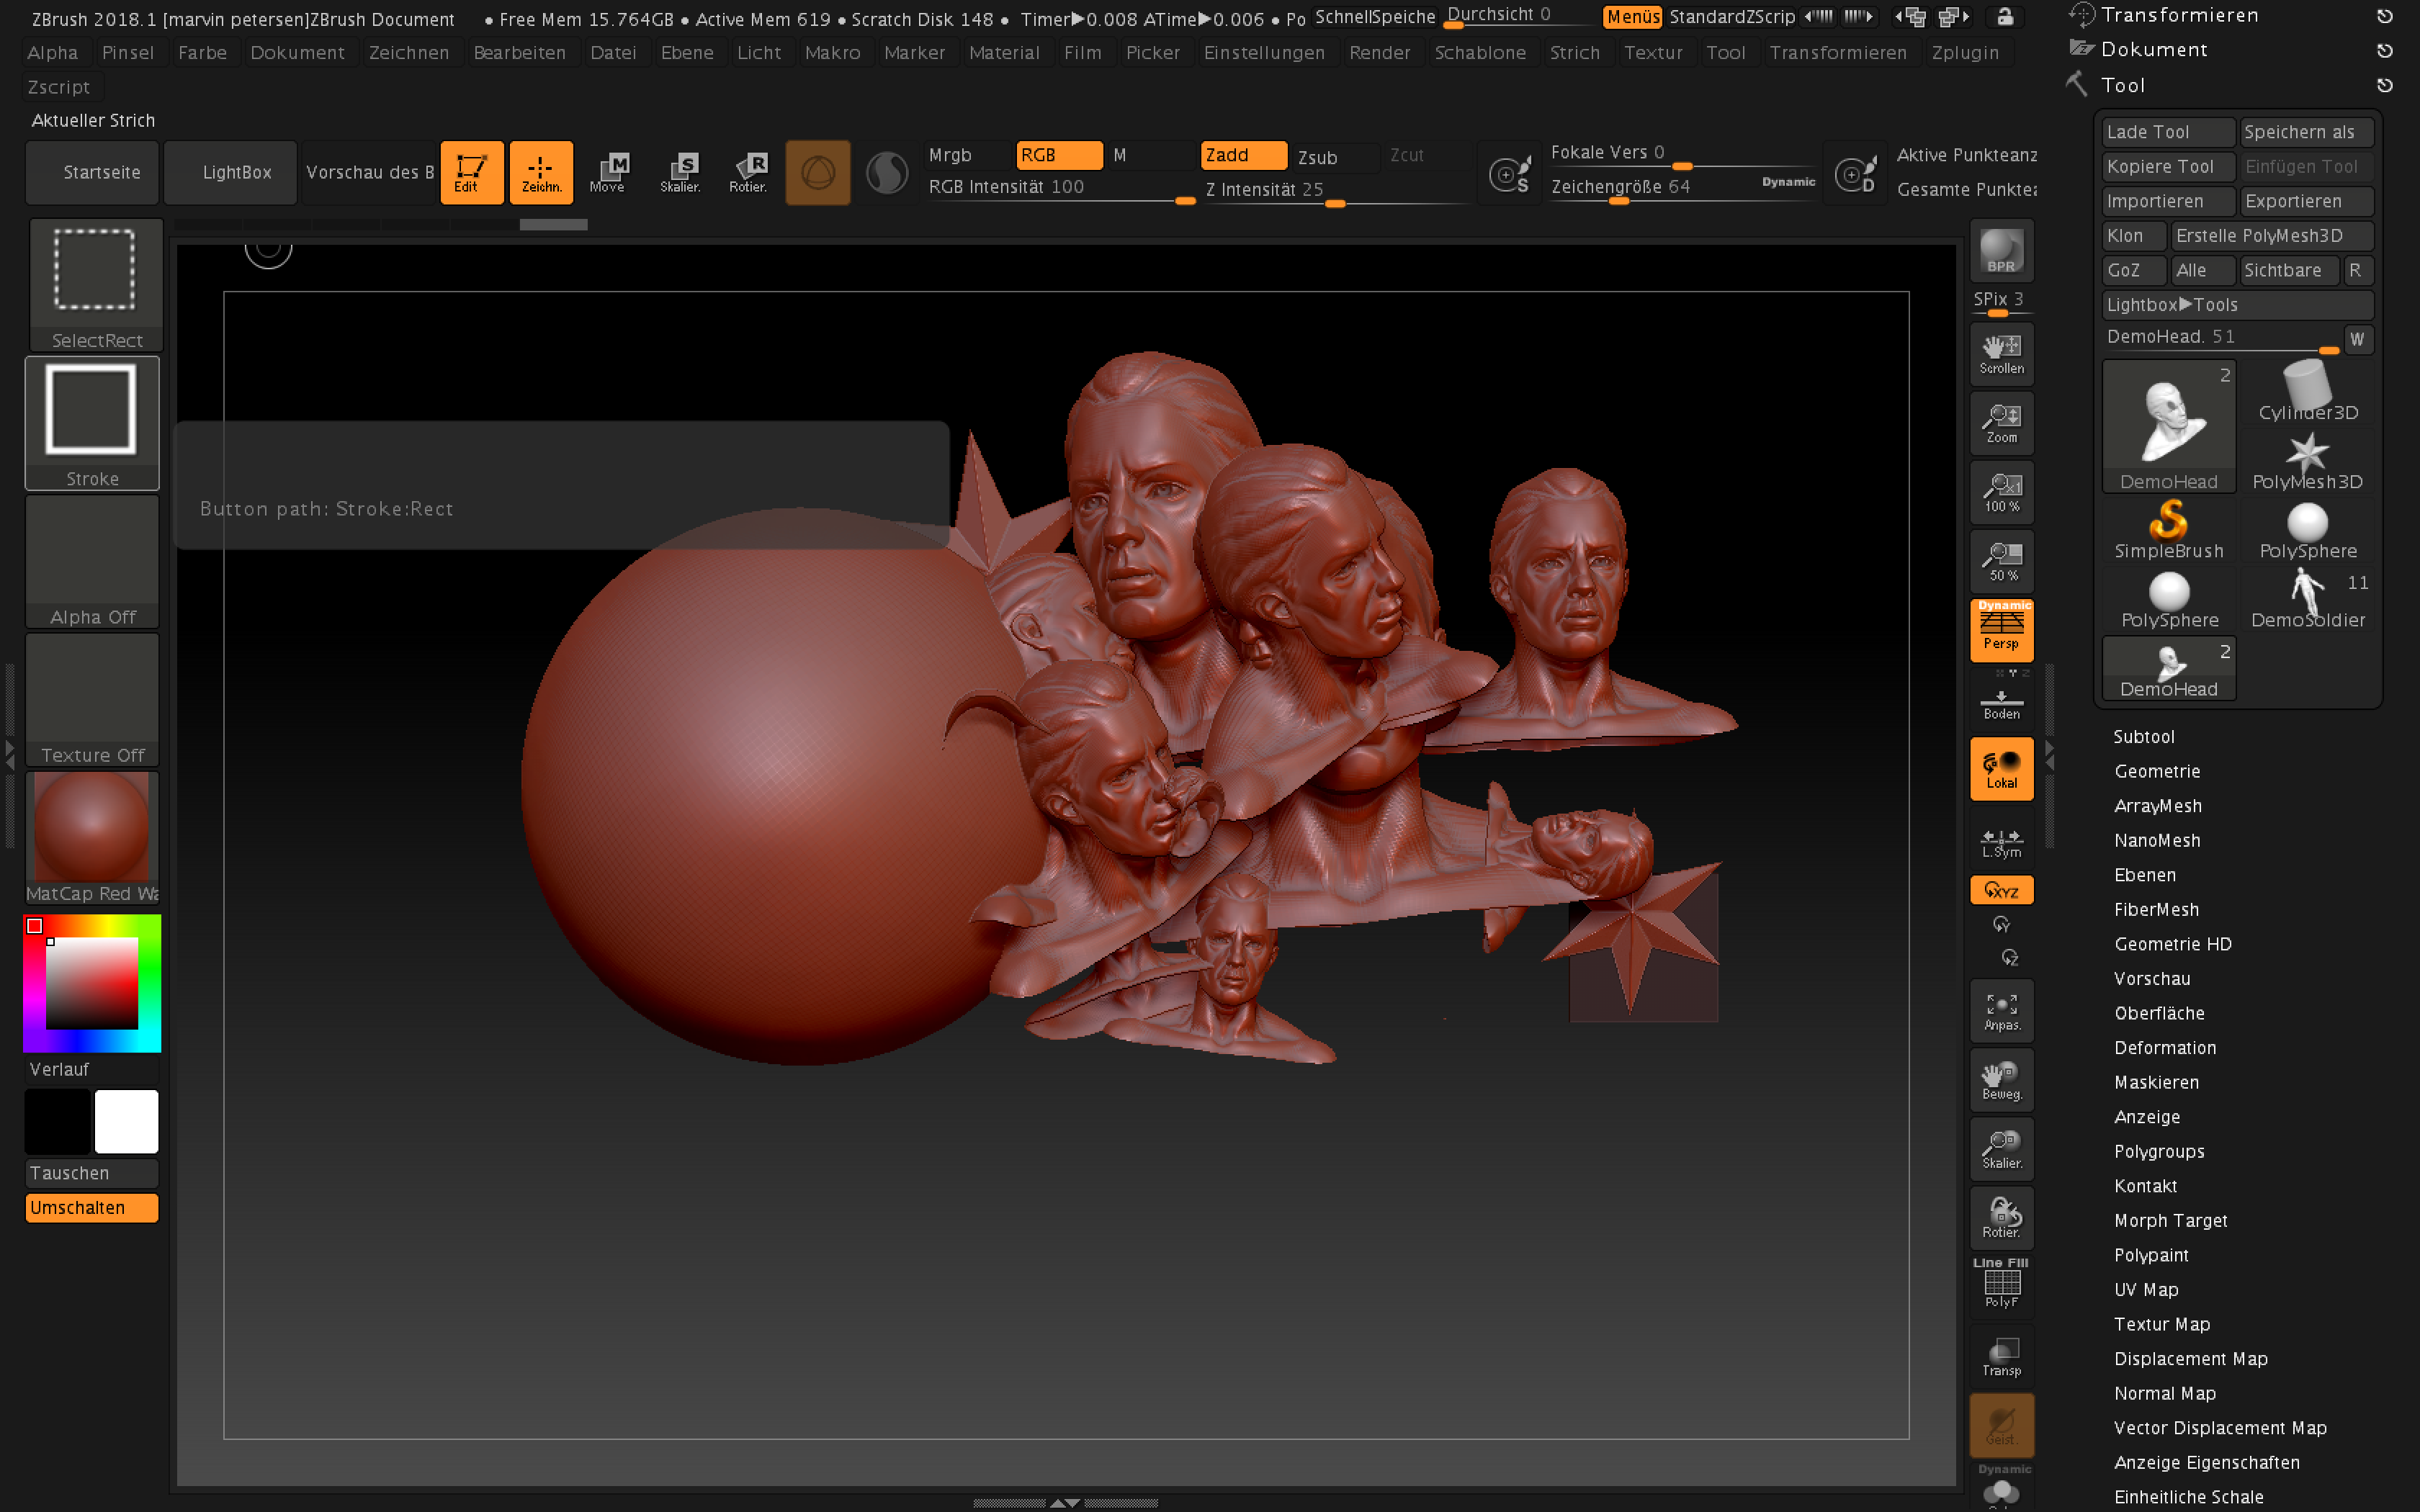Click the Skalier. view zoom icon in right shelf
Viewport: 2420px width, 1512px height.
[x=2001, y=1149]
